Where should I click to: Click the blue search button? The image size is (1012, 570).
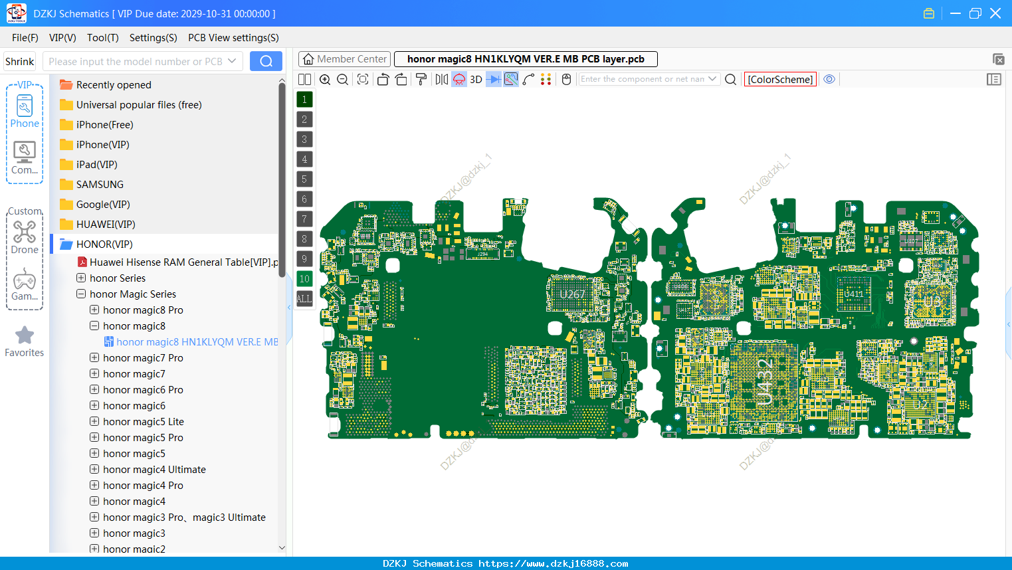266,61
